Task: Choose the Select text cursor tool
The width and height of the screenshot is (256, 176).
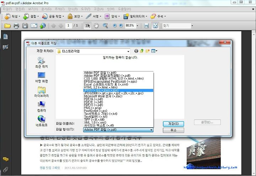Action: coord(87,26)
